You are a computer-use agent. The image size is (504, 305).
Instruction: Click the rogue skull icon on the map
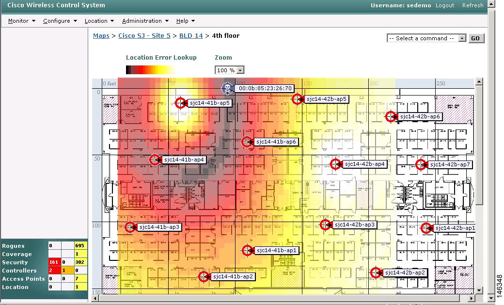(227, 88)
